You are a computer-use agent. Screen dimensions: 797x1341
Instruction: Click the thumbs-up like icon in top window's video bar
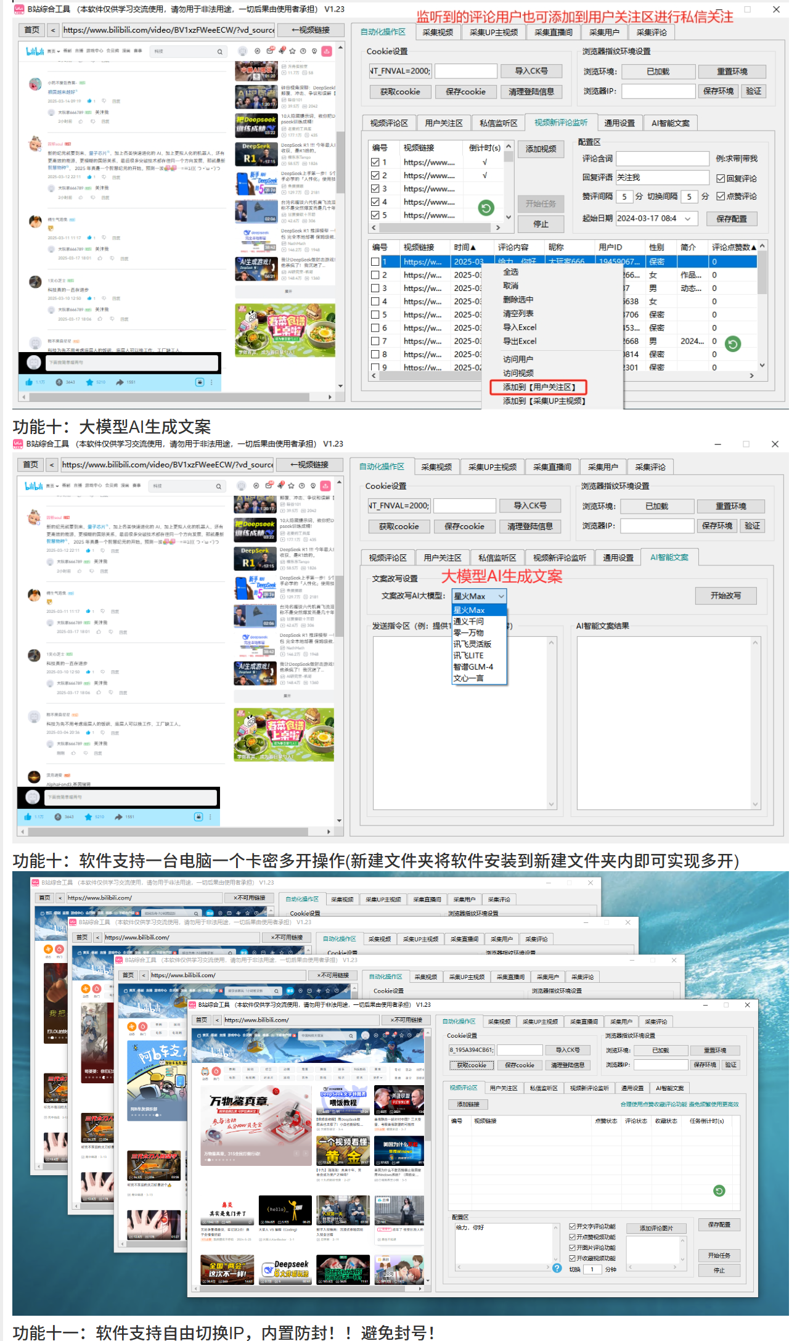(28, 382)
